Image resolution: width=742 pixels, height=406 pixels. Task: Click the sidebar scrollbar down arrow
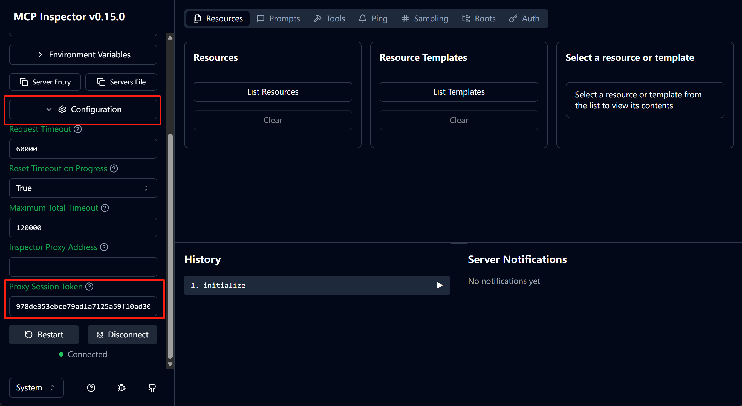point(170,364)
